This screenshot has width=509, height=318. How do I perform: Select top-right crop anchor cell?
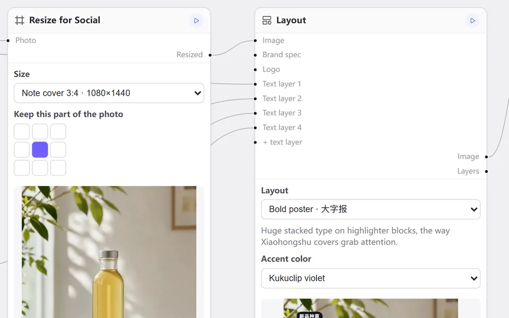click(58, 131)
